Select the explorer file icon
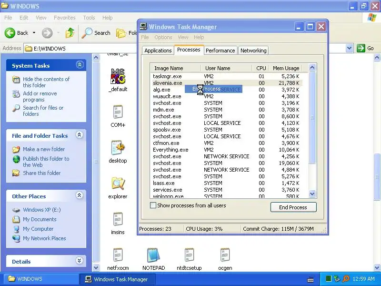Viewport: 381px width, 286px height. point(118,183)
